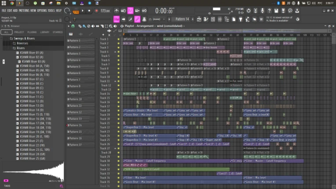Open 'A newer version of FL Studio' notice
The width and height of the screenshot is (336, 189).
(x=279, y=19)
